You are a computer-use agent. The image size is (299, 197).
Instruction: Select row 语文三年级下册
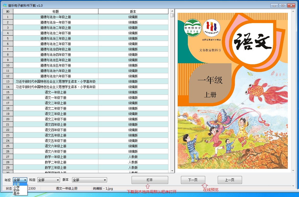click(85, 119)
